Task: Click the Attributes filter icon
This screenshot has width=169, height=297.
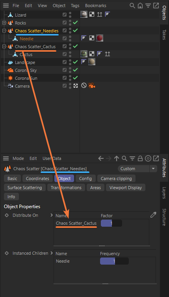Action: tap(132, 158)
